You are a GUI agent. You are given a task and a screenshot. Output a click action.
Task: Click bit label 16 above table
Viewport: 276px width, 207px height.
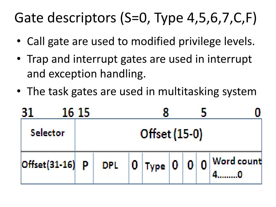(68, 112)
